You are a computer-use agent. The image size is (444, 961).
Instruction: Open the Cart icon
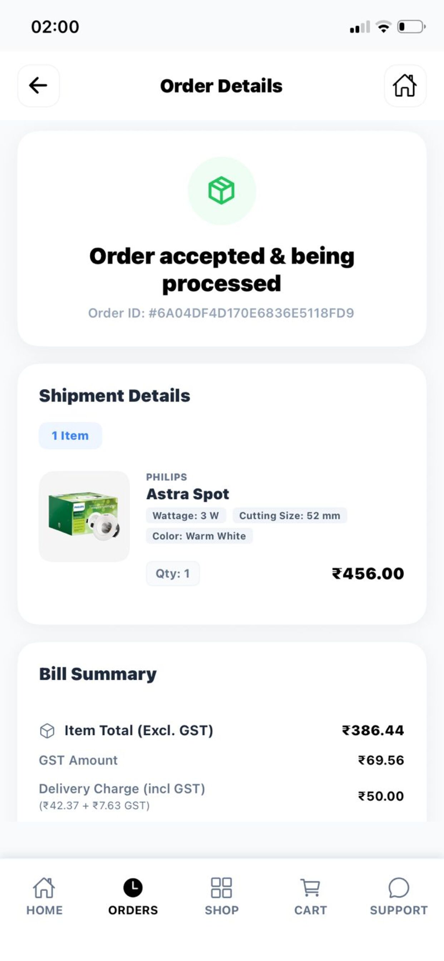310,887
